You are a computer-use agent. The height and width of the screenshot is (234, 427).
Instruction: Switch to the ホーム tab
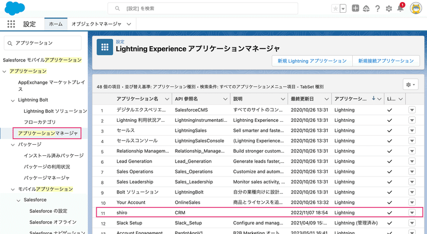click(56, 24)
